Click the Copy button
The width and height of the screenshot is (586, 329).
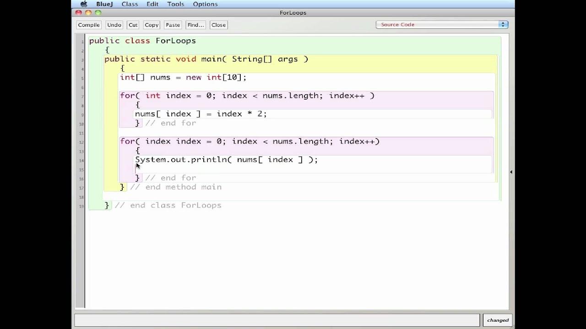click(x=152, y=25)
